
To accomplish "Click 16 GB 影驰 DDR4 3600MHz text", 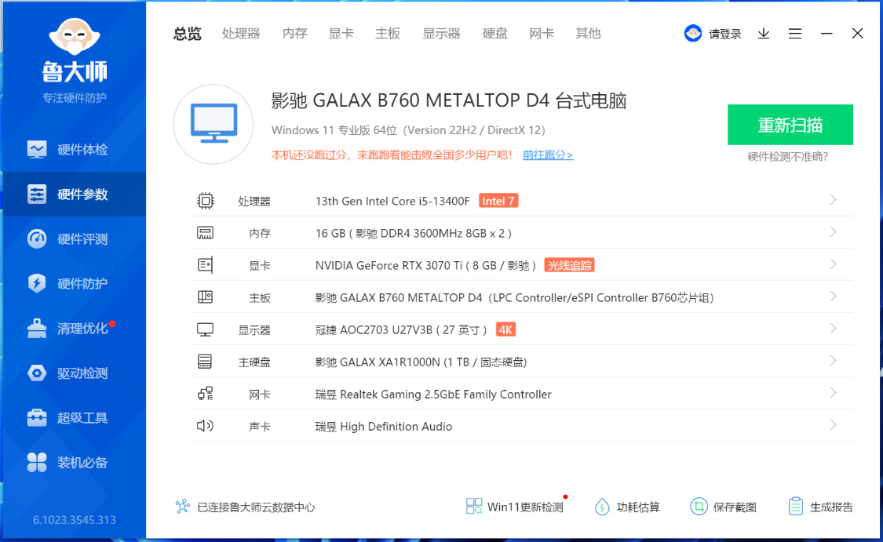I will click(414, 234).
